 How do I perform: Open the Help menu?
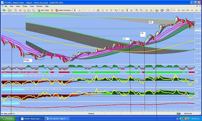47,6
